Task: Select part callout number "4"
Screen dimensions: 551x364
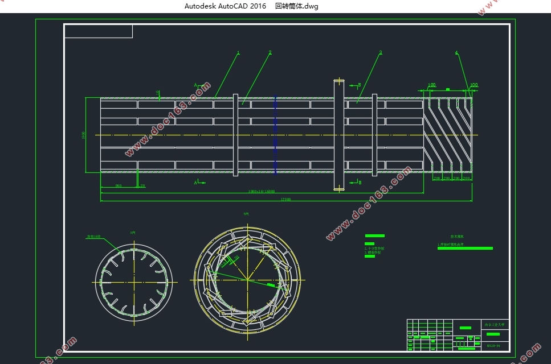Action: (x=456, y=53)
